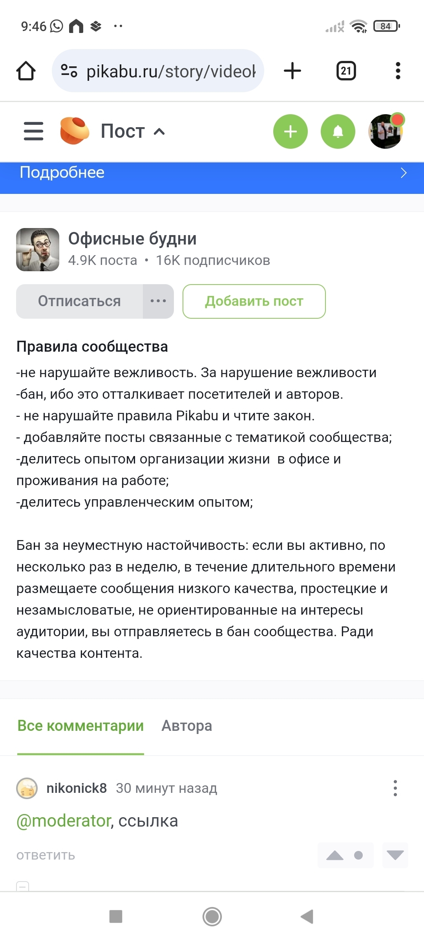The image size is (424, 942).
Task: Upvote the nikonick8 comment
Action: pos(335,855)
